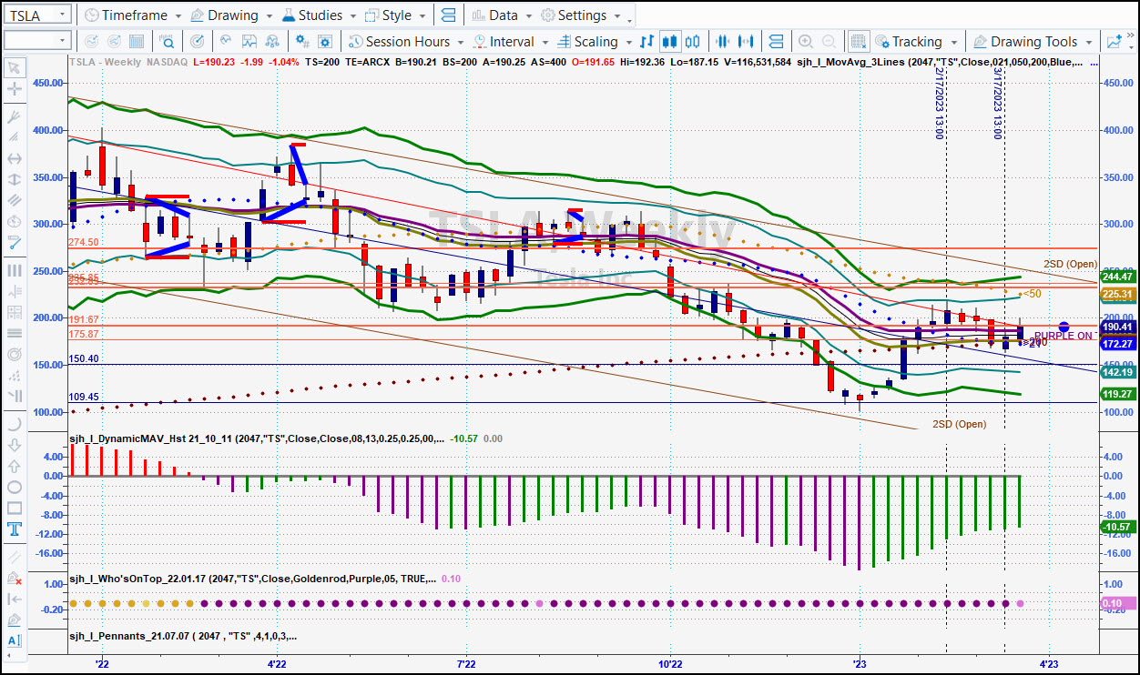Click the pane layout icon beside Zoom
Viewport: 1140px width, 675px height.
[776, 41]
